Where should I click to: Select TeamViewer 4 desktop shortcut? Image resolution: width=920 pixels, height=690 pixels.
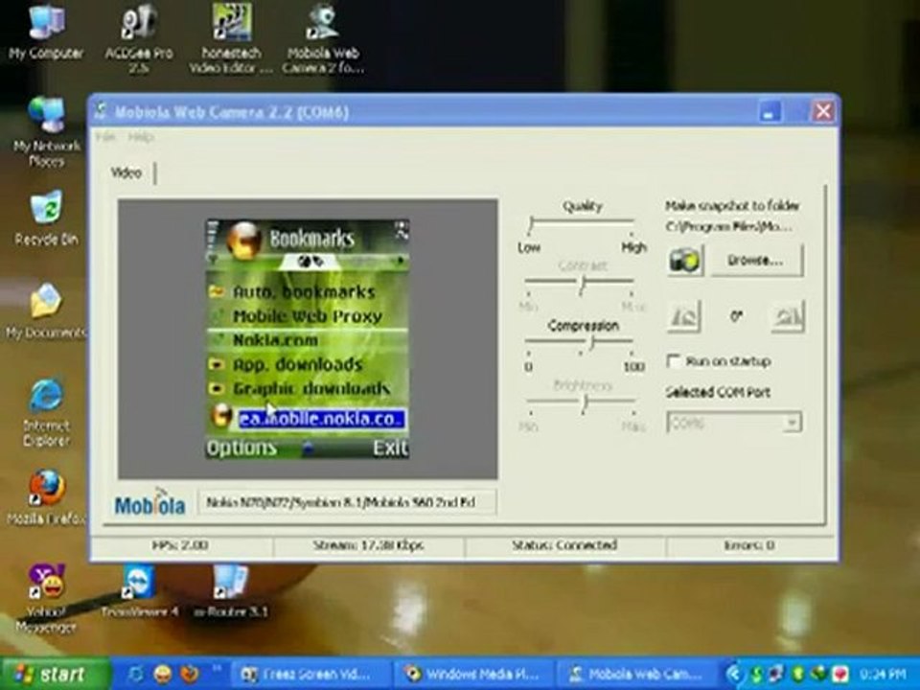(x=138, y=590)
